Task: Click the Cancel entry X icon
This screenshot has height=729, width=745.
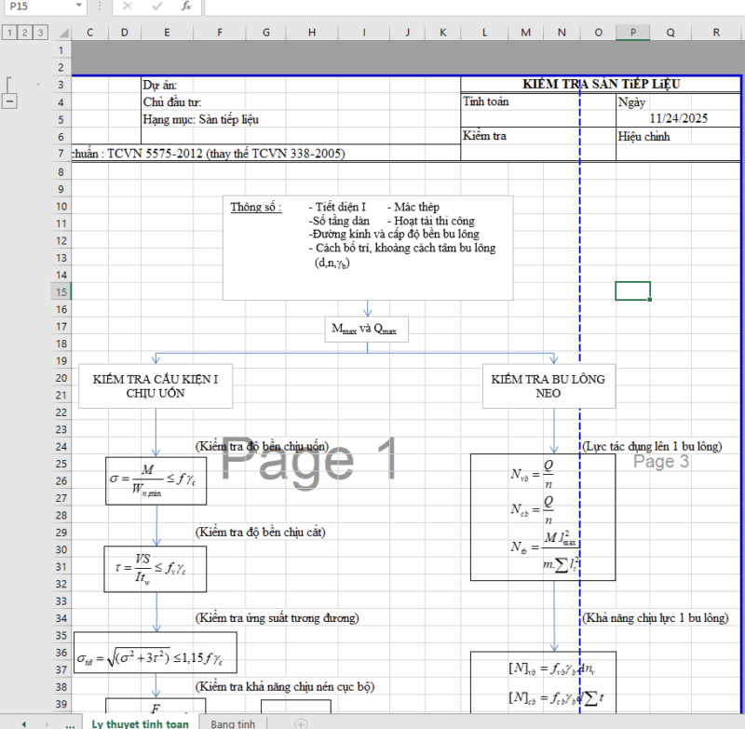Action: pyautogui.click(x=127, y=7)
